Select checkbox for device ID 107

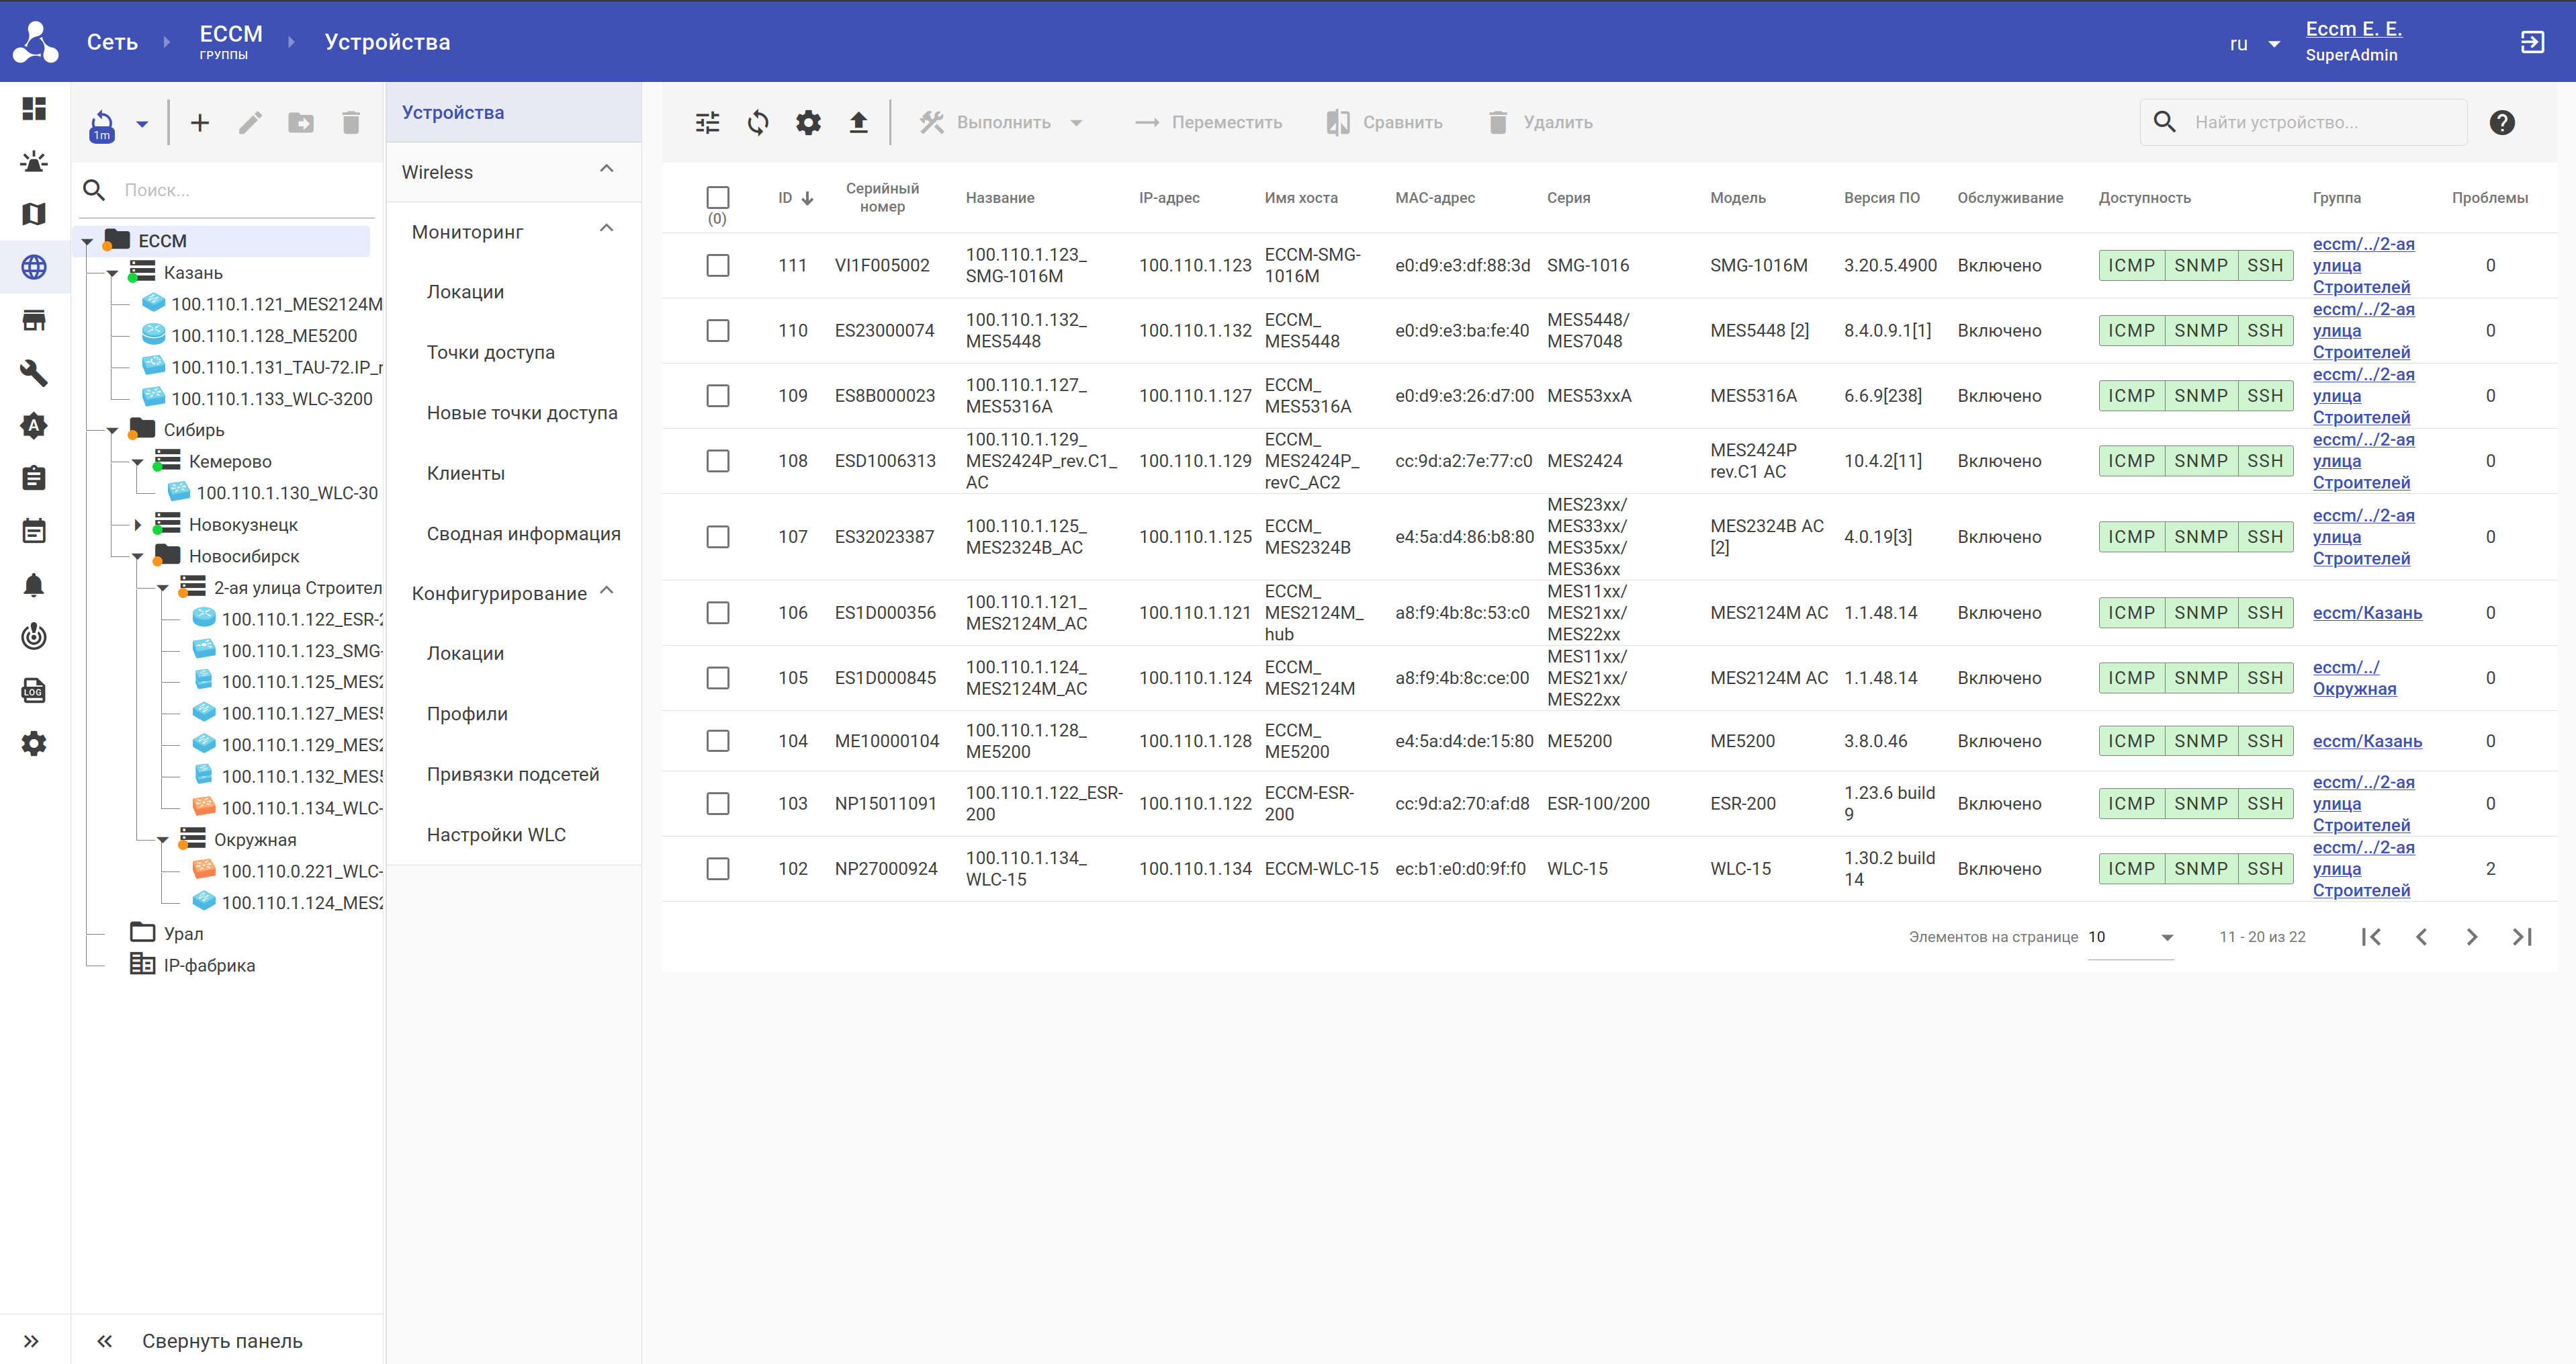pyautogui.click(x=717, y=537)
